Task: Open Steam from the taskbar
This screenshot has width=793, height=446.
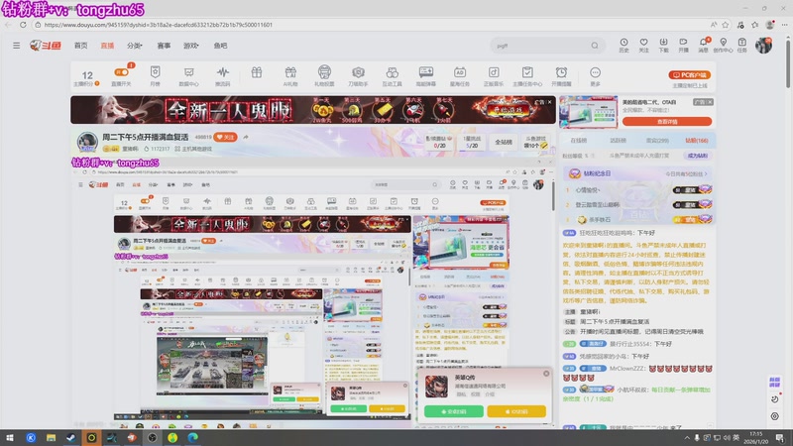Action: pyautogui.click(x=70, y=438)
